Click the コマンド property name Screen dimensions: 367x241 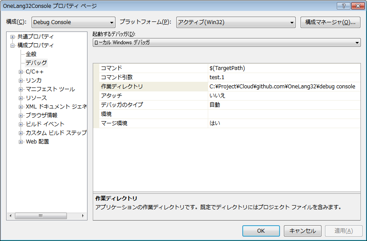pyautogui.click(x=112, y=68)
